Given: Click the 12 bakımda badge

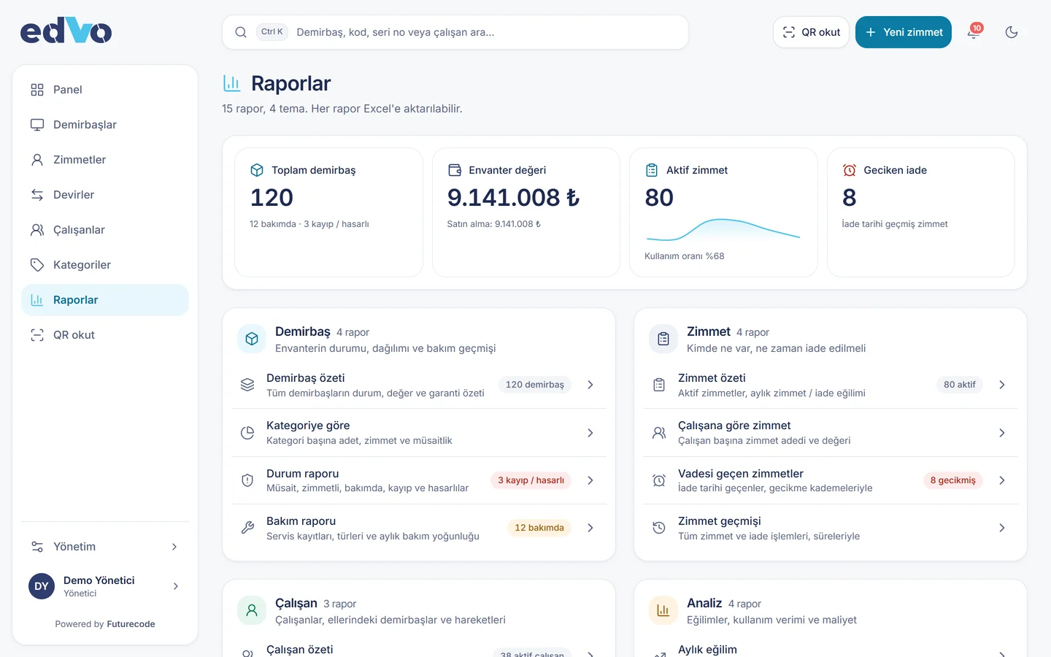Looking at the screenshot, I should [539, 528].
